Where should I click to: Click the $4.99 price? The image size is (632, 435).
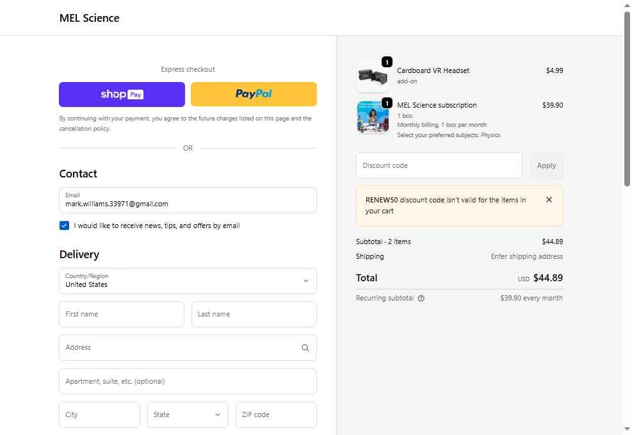[x=555, y=70]
